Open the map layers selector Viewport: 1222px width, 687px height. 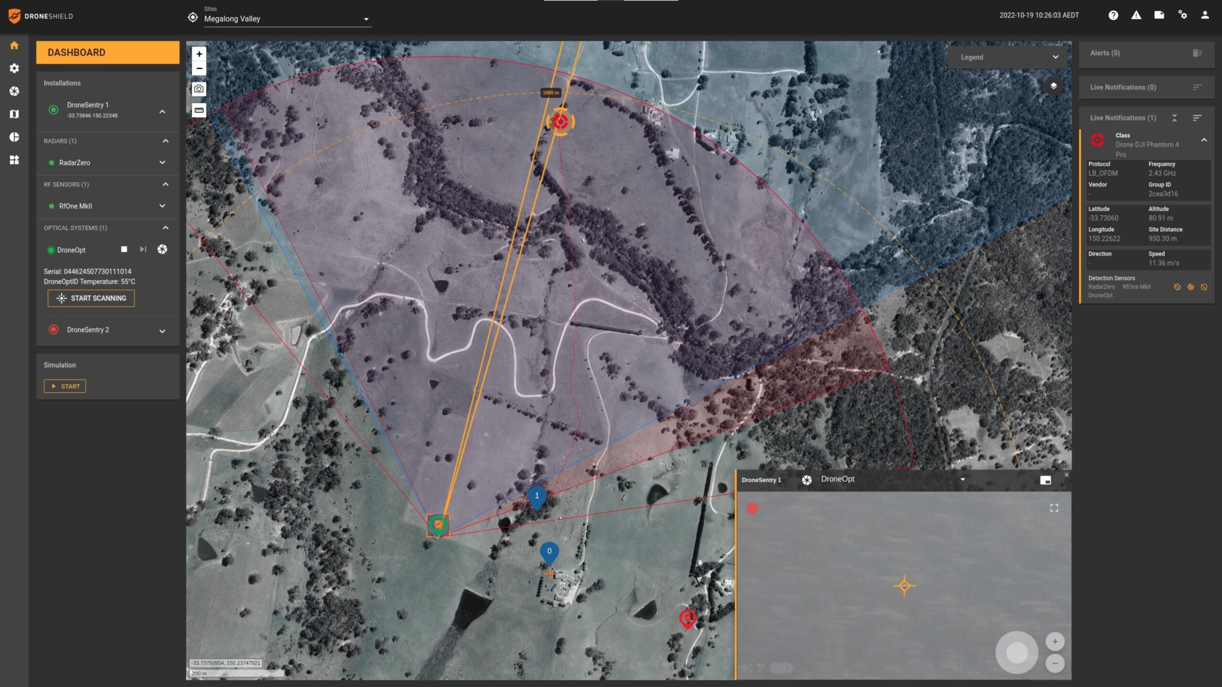pyautogui.click(x=1053, y=86)
